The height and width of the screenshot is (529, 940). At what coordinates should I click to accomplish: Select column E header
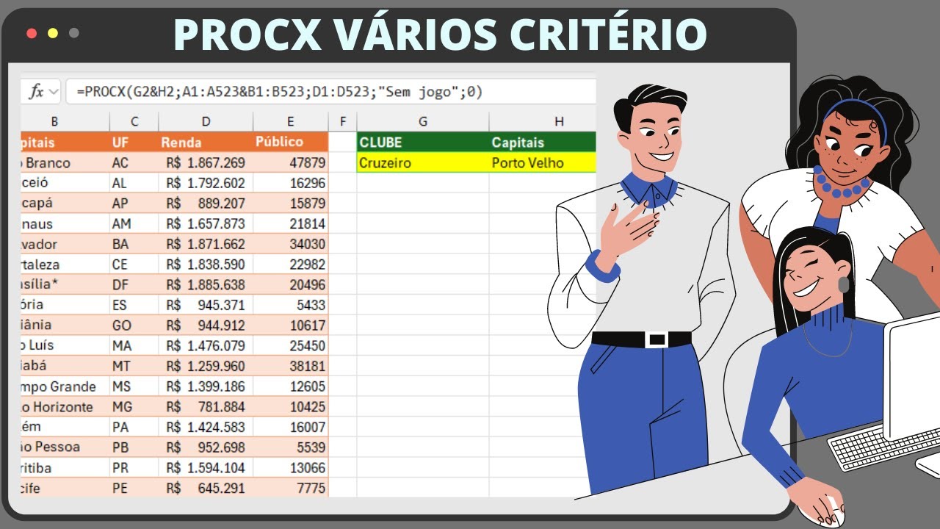[291, 121]
